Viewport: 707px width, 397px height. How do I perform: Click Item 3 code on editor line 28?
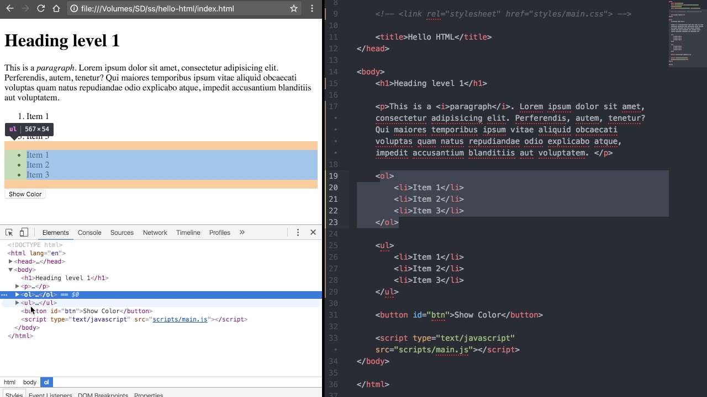click(429, 280)
